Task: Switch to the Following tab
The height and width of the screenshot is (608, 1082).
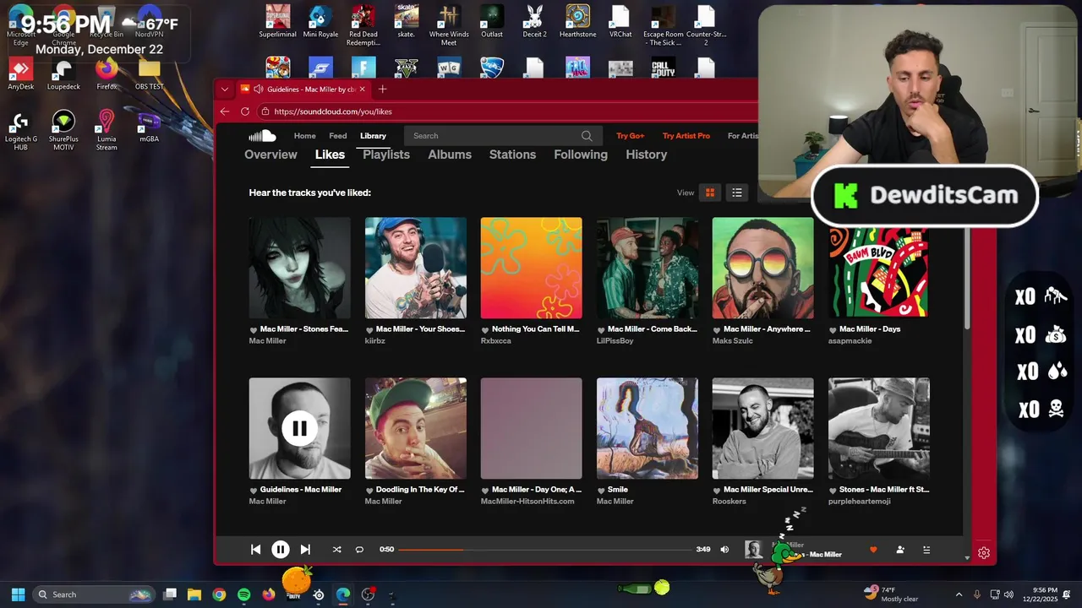Action: 581,155
